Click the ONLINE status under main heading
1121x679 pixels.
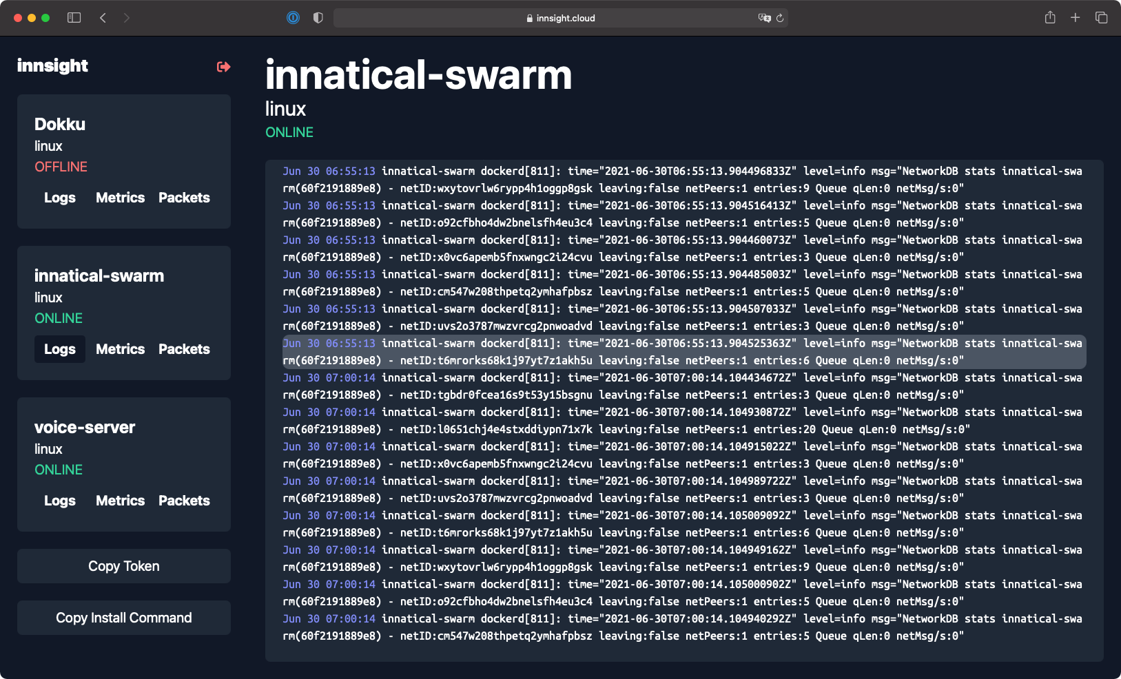point(289,132)
